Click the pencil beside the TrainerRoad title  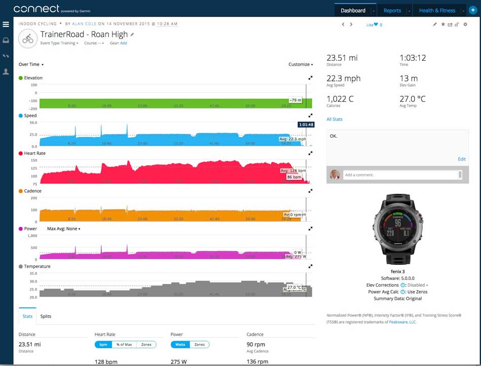(x=132, y=34)
